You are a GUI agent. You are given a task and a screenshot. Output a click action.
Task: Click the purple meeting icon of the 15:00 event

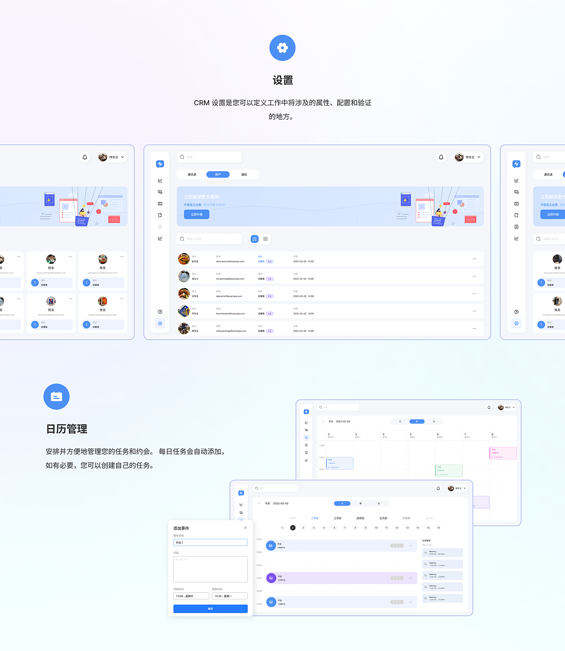coord(271,578)
